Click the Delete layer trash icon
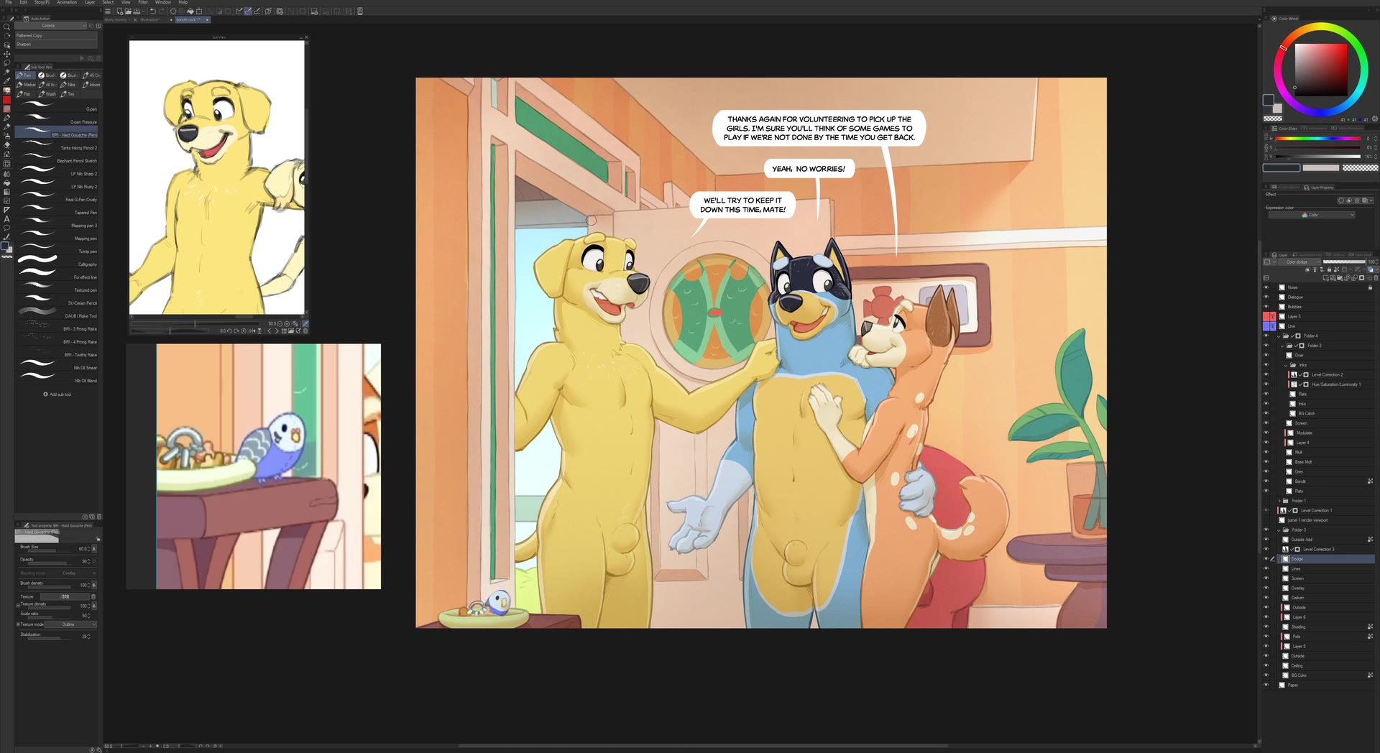The image size is (1380, 753). point(1376,278)
